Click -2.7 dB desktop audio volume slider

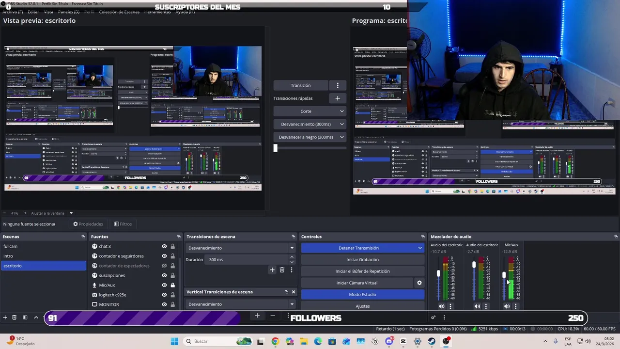474,265
